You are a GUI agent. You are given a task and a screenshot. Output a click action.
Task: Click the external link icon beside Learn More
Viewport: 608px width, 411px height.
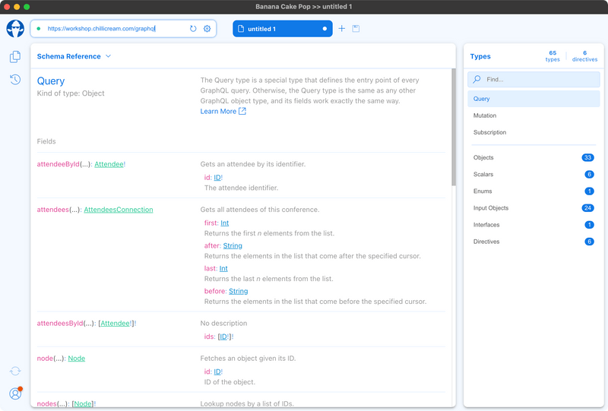(242, 111)
